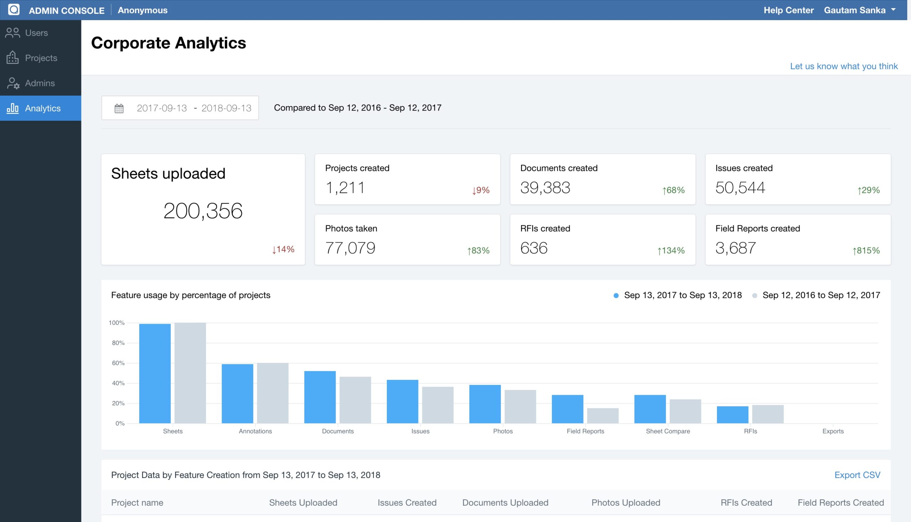Click the Projects building icon
The width and height of the screenshot is (911, 522).
12,58
